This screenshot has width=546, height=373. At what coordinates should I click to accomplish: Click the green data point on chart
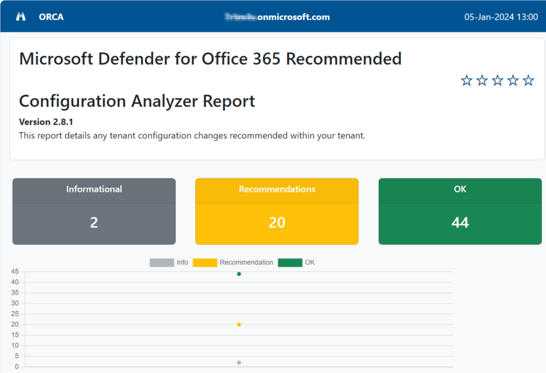(239, 274)
